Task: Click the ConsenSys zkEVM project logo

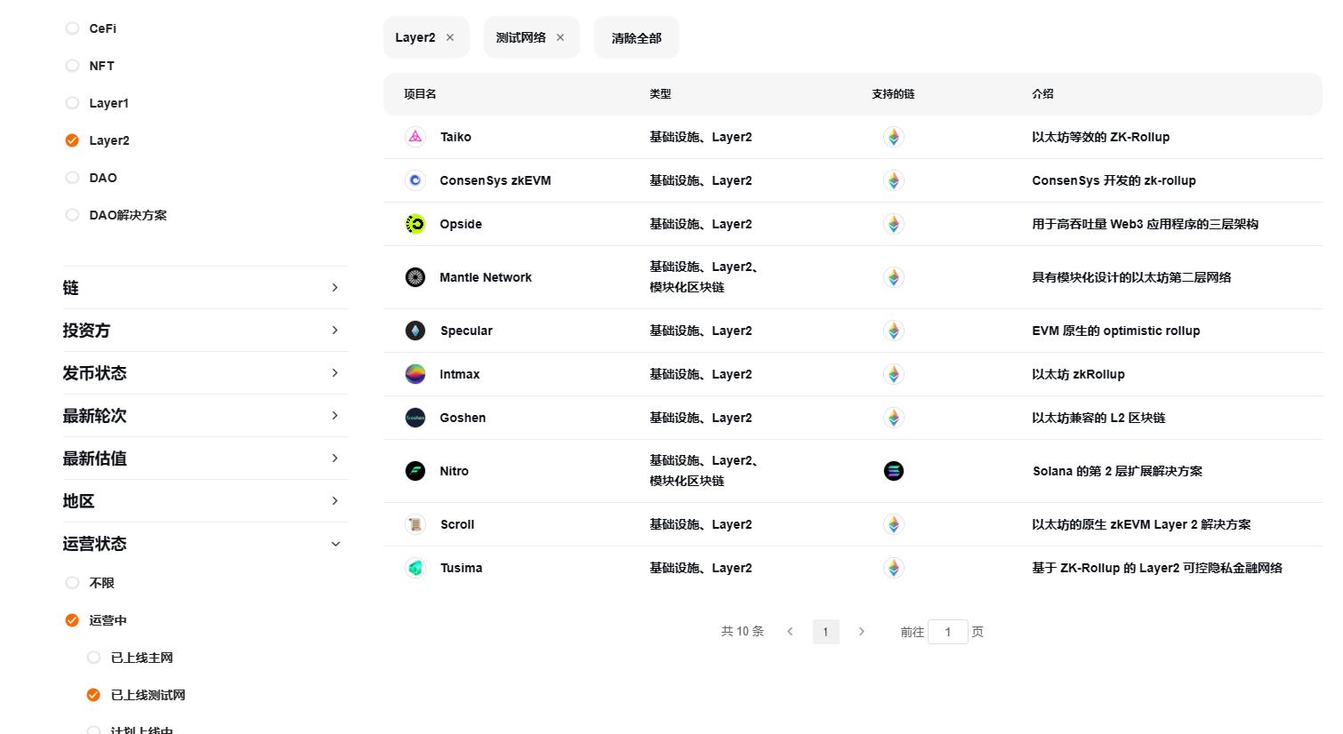Action: pos(415,180)
